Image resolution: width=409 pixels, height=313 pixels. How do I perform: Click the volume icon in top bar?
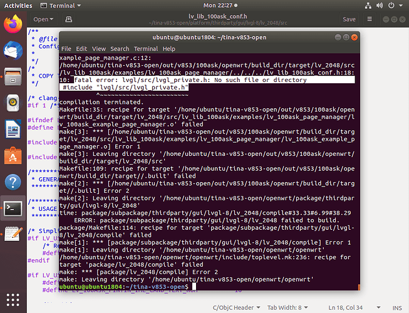point(380,6)
